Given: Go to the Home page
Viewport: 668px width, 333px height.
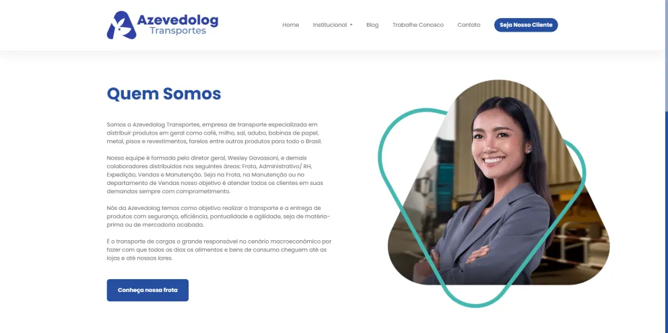Looking at the screenshot, I should pyautogui.click(x=290, y=25).
